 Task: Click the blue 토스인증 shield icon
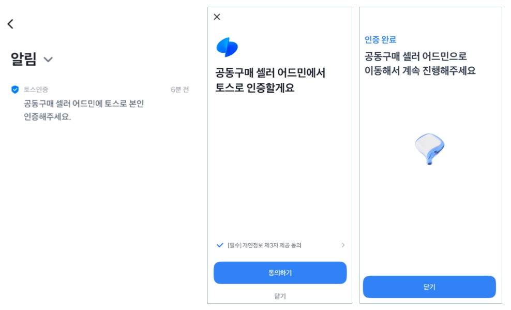pos(15,90)
